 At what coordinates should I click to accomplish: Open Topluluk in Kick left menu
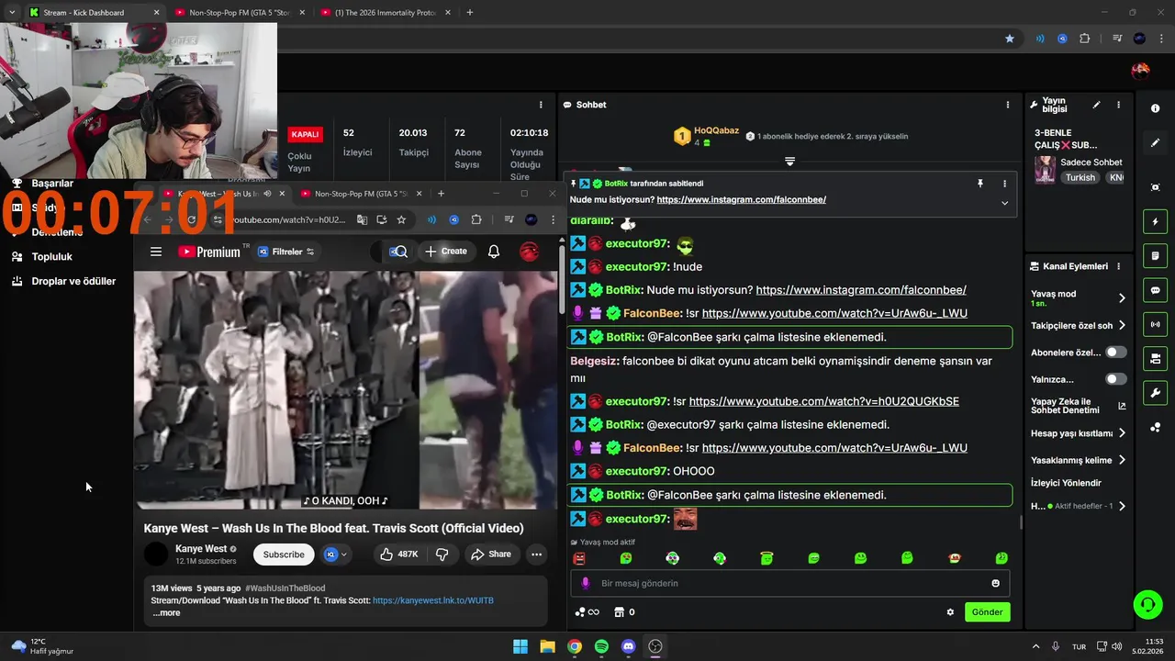click(x=52, y=256)
